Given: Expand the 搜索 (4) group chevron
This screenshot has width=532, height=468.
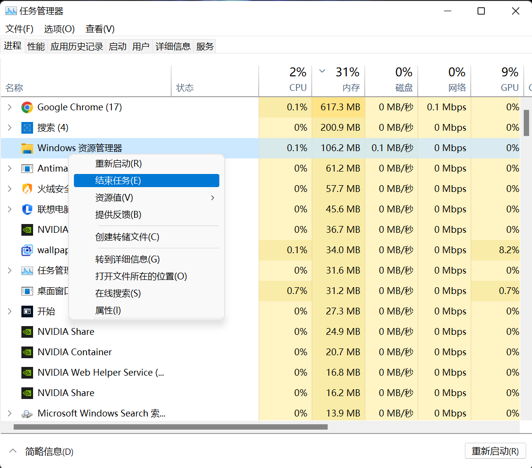Looking at the screenshot, I should 11,127.
